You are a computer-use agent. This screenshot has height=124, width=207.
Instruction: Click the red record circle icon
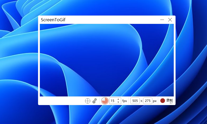[163, 101]
